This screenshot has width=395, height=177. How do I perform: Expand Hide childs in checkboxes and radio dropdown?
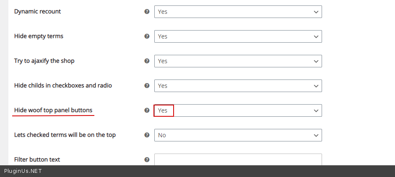click(238, 86)
